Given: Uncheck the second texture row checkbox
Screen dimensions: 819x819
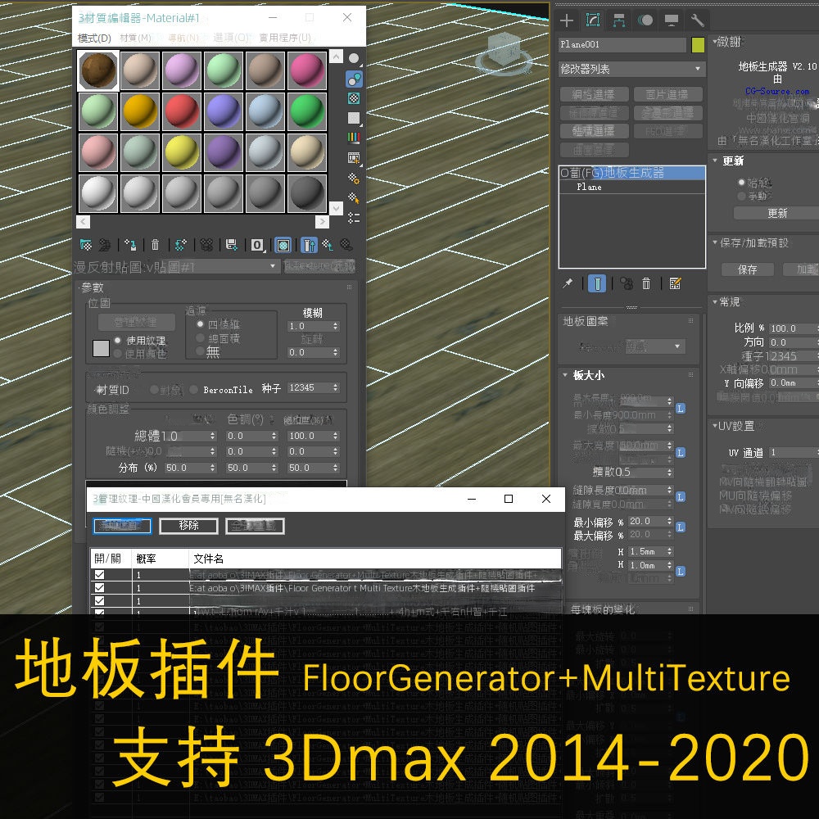Looking at the screenshot, I should point(99,587).
